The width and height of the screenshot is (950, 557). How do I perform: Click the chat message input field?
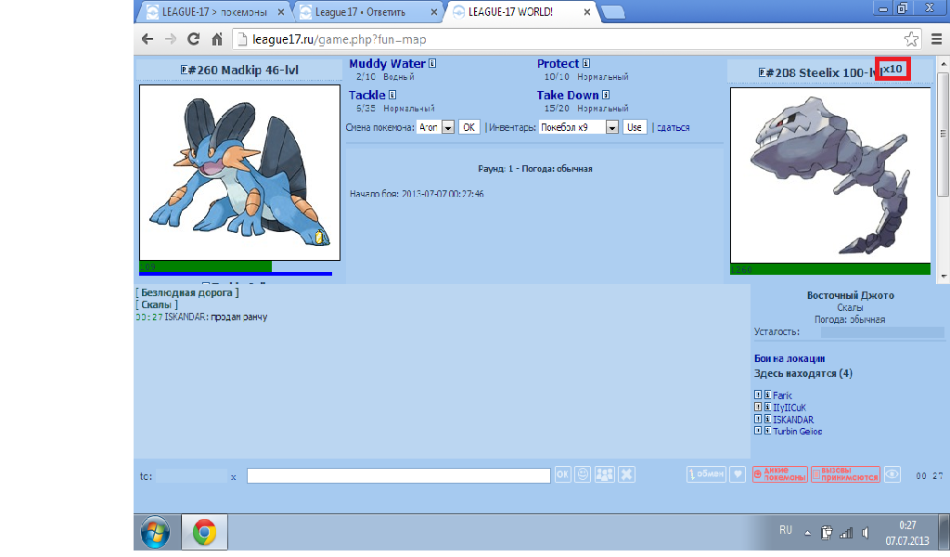click(399, 475)
